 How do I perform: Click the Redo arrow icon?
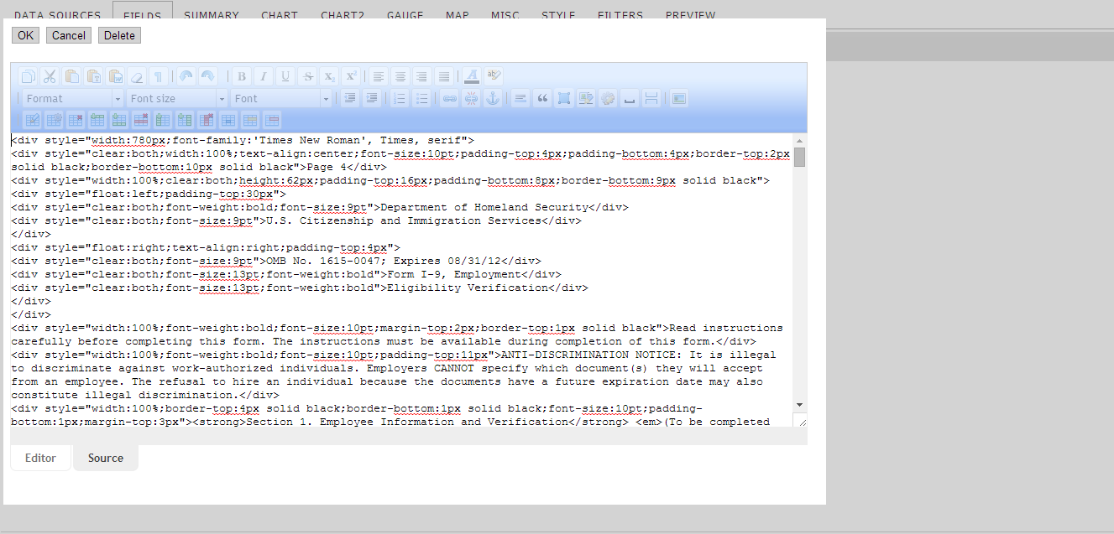208,76
